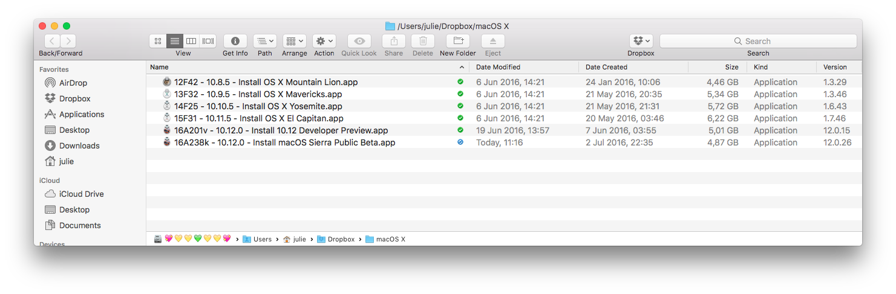The image size is (896, 294).
Task: Click size 6,22 GB of El Capitan
Action: coord(722,118)
